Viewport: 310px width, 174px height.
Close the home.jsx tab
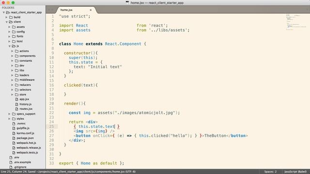pyautogui.click(x=91, y=10)
